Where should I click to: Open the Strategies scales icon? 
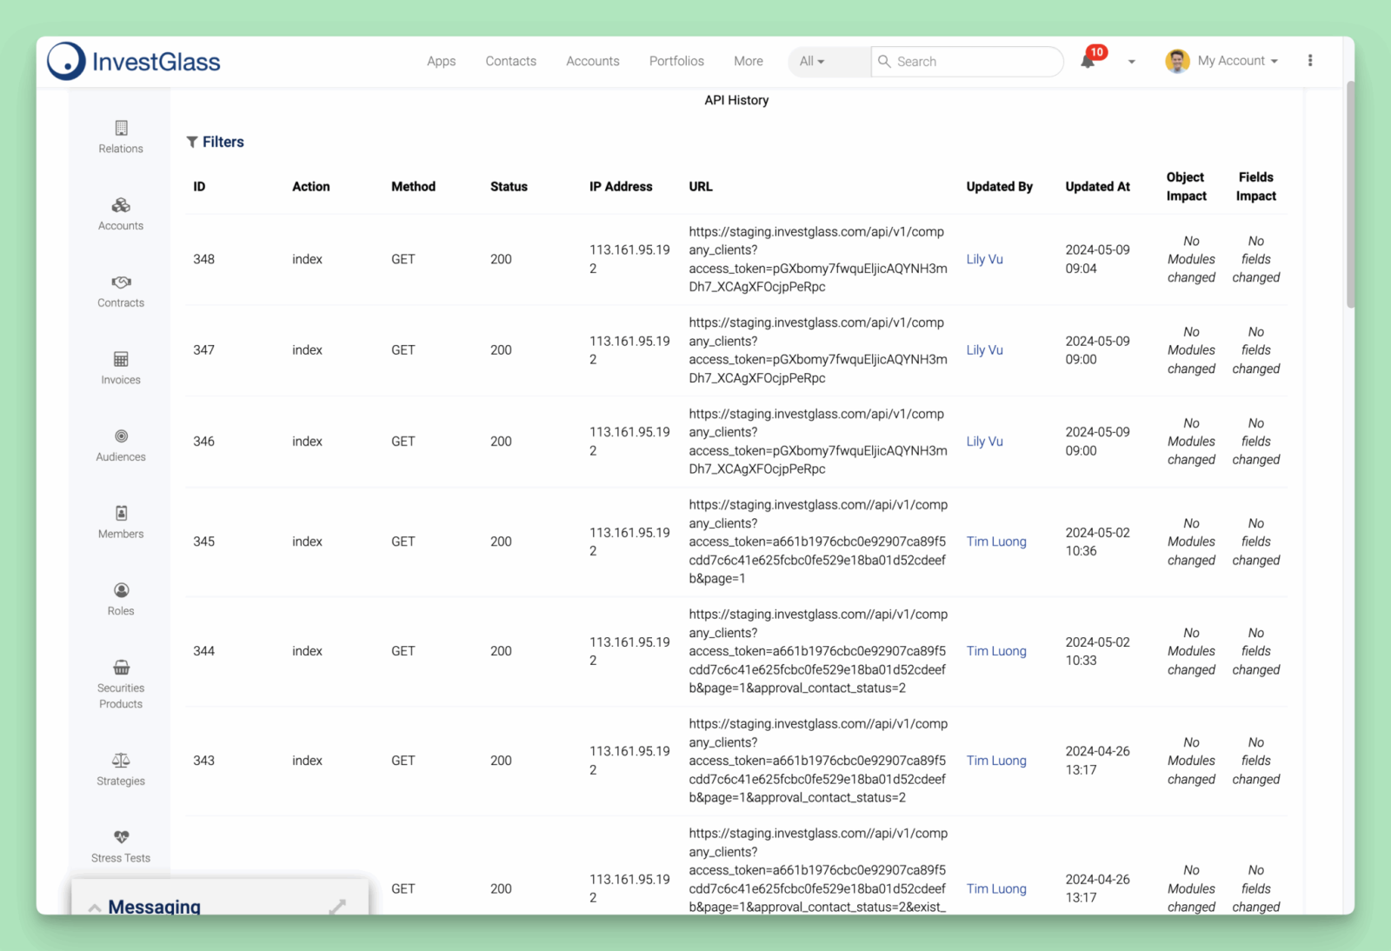coord(121,761)
